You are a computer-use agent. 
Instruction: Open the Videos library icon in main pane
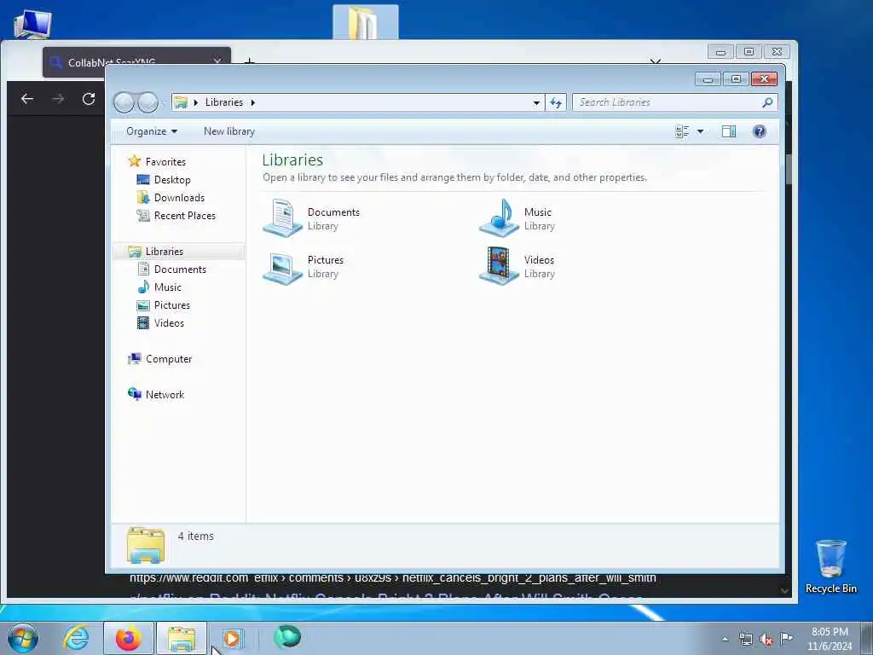(499, 266)
